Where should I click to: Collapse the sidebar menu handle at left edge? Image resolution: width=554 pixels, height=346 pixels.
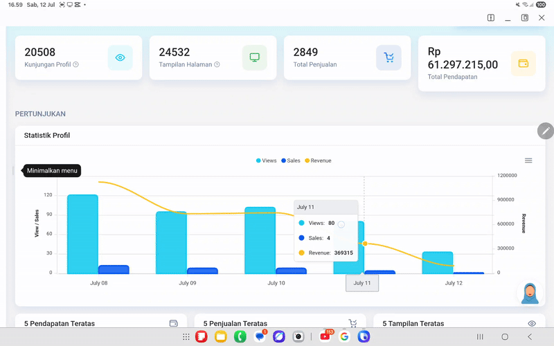pos(13,171)
